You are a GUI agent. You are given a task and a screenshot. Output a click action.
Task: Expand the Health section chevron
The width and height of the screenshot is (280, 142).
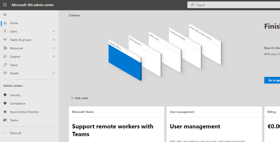coord(54,73)
